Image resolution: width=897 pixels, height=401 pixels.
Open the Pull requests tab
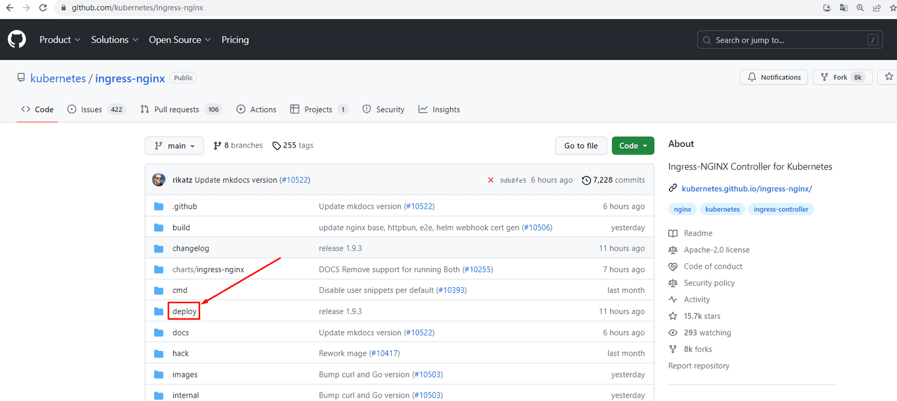point(181,109)
